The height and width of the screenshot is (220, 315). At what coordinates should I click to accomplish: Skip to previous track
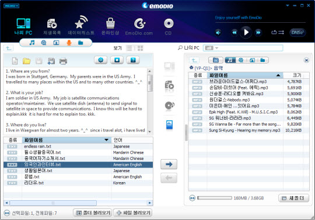point(235,32)
